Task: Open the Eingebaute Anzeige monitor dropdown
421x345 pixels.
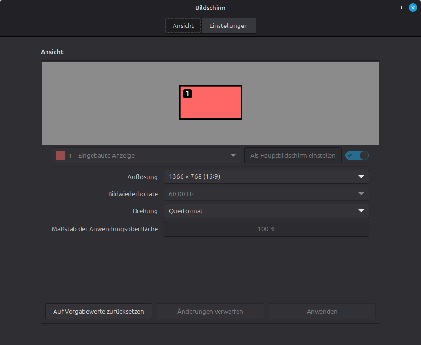Action: [x=146, y=155]
